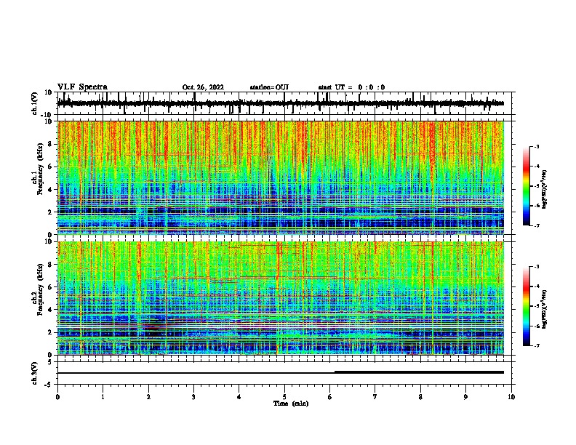Click the ch.3(V) axis label
The image size is (576, 445).
coord(35,373)
